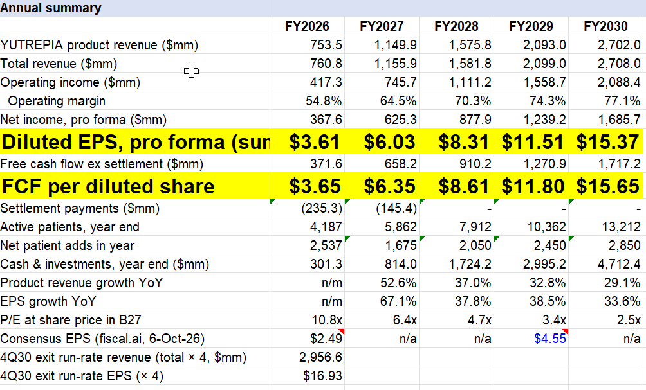
Task: Select Product revenue growth YoY label
Action: pos(134,283)
